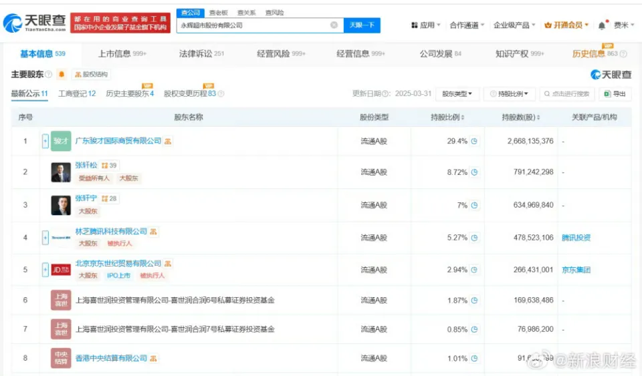This screenshot has width=642, height=376.
Task: Expand the 广东骏才国际商贸 shareholder row
Action: [45, 141]
